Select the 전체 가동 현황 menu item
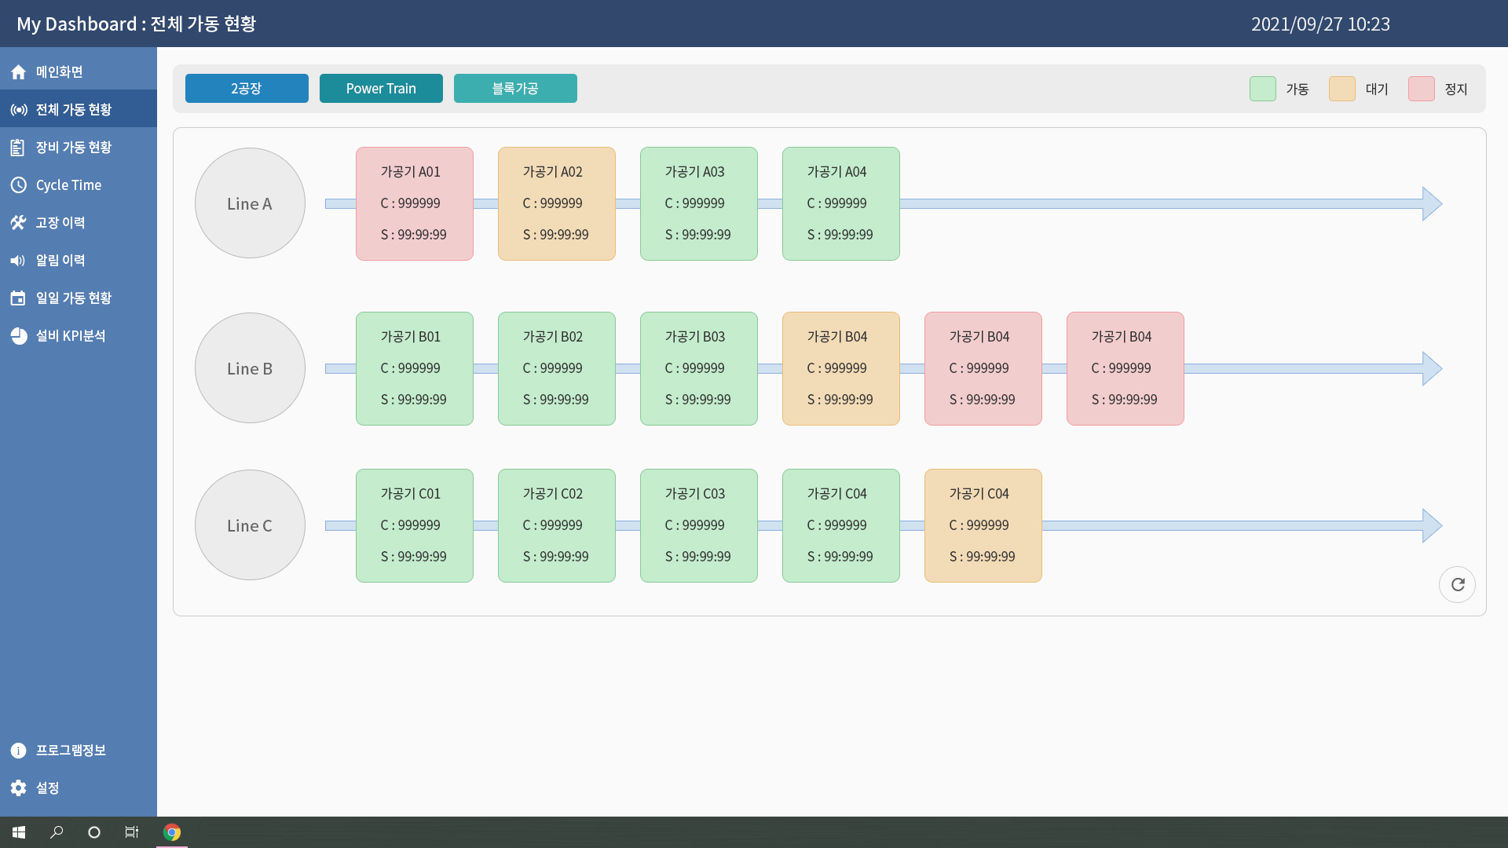1508x848 pixels. coord(79,109)
